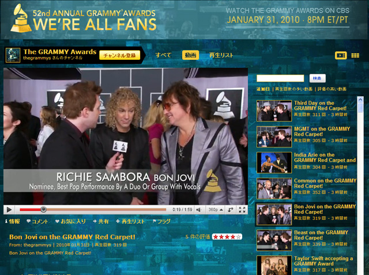Click the thegrammys uploader link
The width and height of the screenshot is (369, 275).
pos(37,245)
